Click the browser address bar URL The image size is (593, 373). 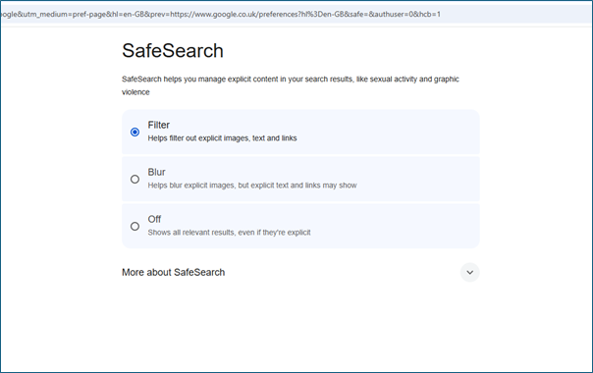(x=221, y=15)
